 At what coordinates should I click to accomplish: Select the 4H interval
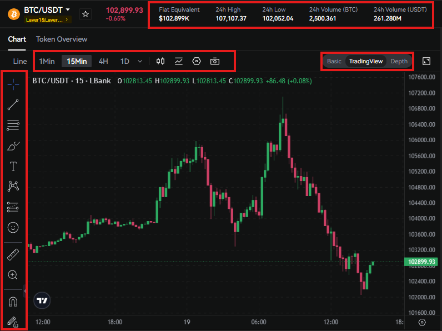coord(103,61)
